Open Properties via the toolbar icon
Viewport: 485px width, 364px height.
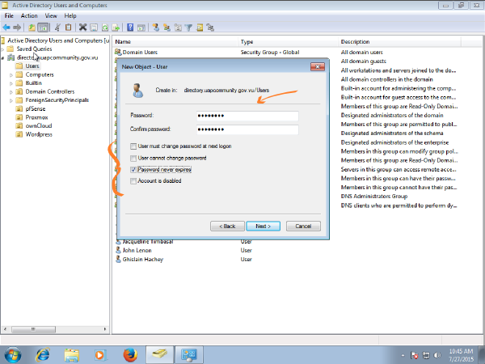point(94,28)
